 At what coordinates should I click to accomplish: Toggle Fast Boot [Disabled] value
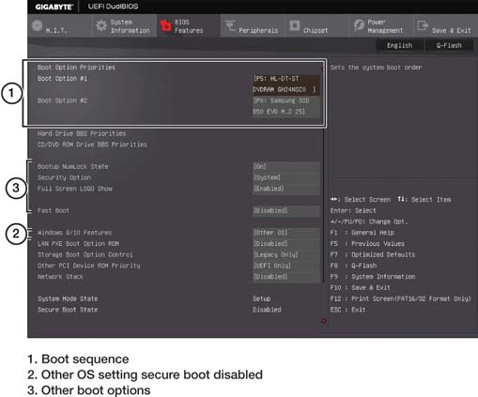pyautogui.click(x=286, y=210)
